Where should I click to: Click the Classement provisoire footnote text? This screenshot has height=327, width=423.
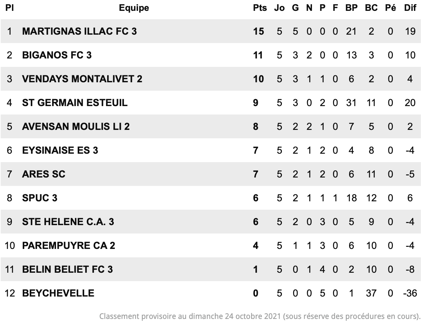point(260,316)
